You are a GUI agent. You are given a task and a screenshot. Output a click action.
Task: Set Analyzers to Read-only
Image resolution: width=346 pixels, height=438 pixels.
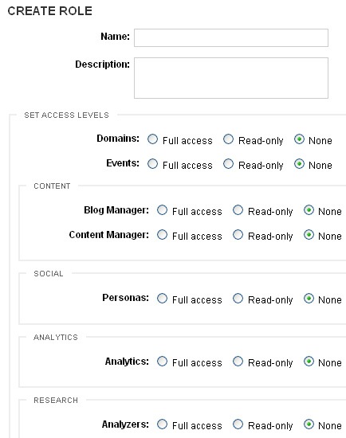[238, 424]
